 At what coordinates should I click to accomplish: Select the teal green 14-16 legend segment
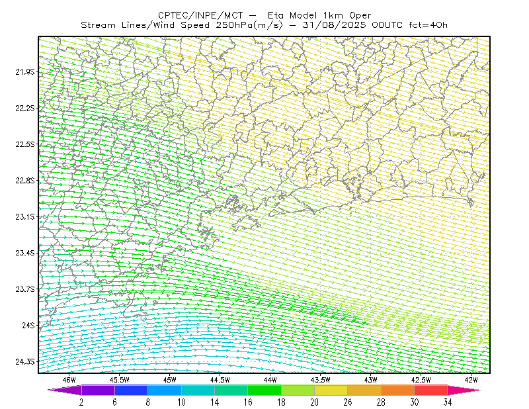pyautogui.click(x=231, y=390)
